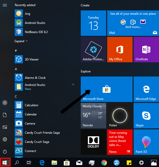This screenshot has height=167, width=159.
Task: Open the user account icon in the sidebar
Action: coord(5,103)
